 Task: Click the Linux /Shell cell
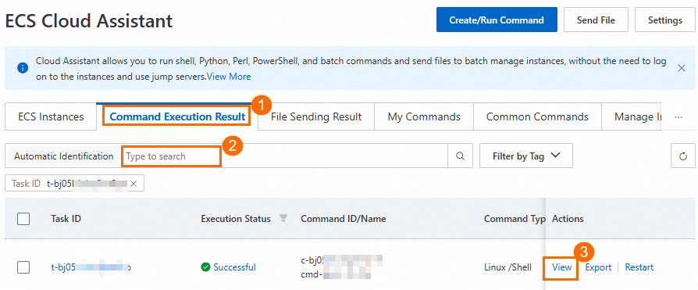(x=508, y=267)
